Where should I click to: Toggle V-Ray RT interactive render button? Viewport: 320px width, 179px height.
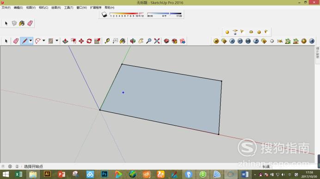coord(240,41)
